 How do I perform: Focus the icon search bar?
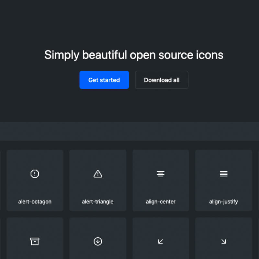pos(129,131)
